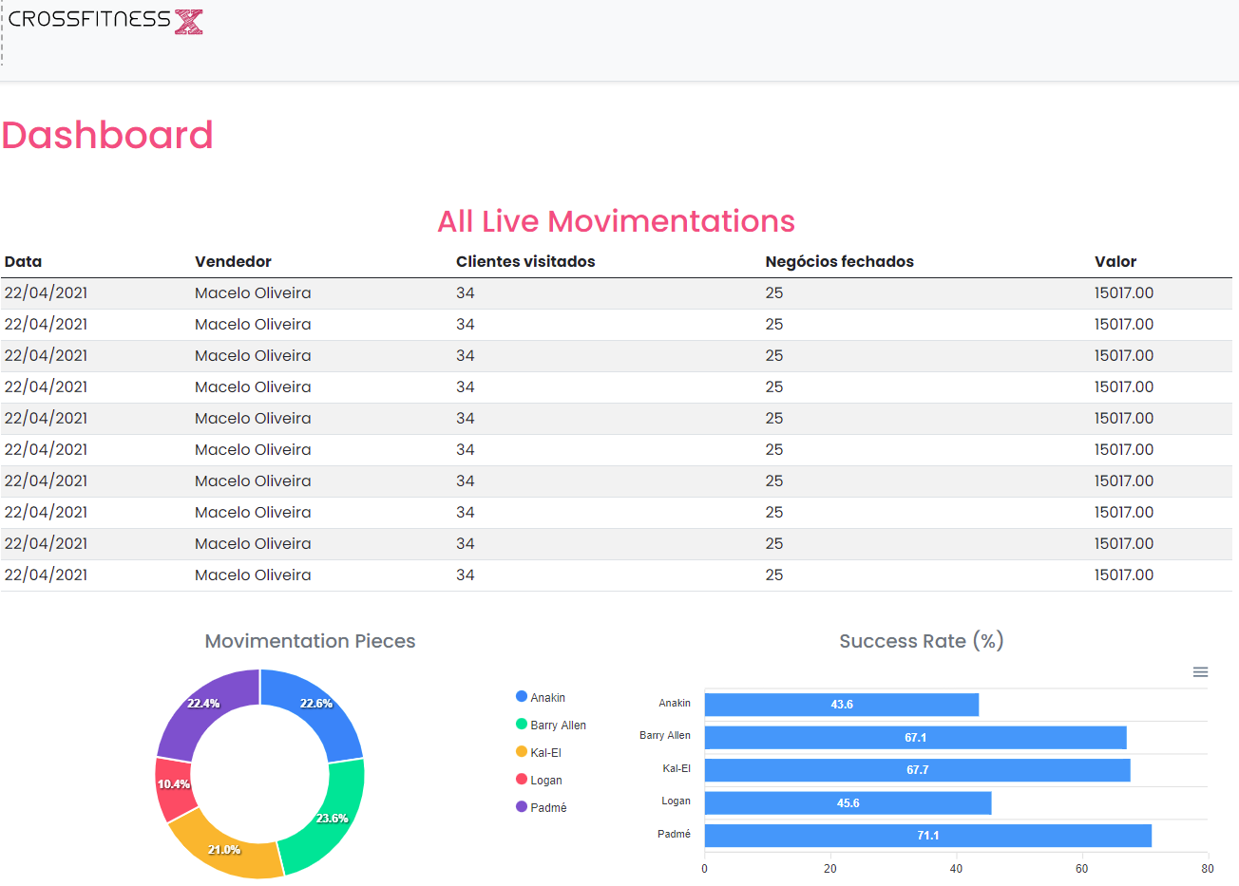Screen dimensions: 1239x886
Task: Toggle the Kal-El legend entry
Action: click(539, 752)
